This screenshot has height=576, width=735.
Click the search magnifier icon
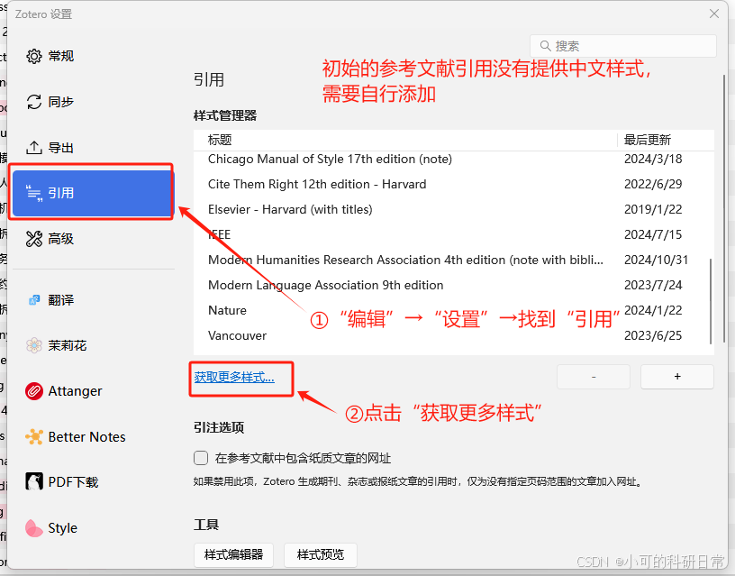point(545,46)
